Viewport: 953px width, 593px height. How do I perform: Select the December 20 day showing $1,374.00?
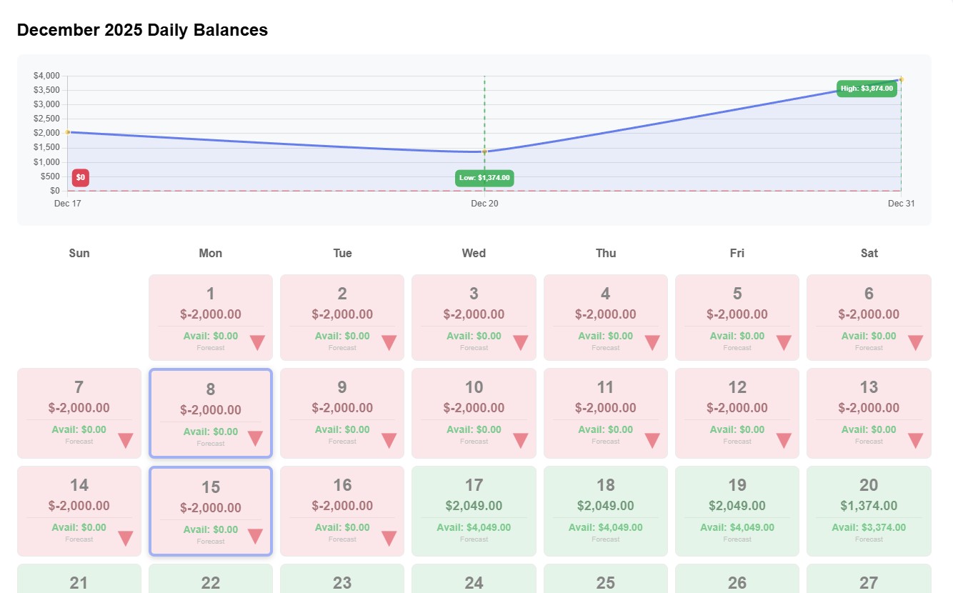(869, 511)
